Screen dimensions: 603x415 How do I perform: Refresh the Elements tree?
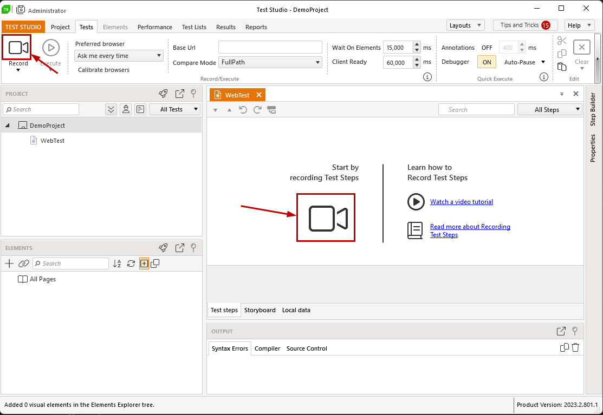(x=131, y=264)
